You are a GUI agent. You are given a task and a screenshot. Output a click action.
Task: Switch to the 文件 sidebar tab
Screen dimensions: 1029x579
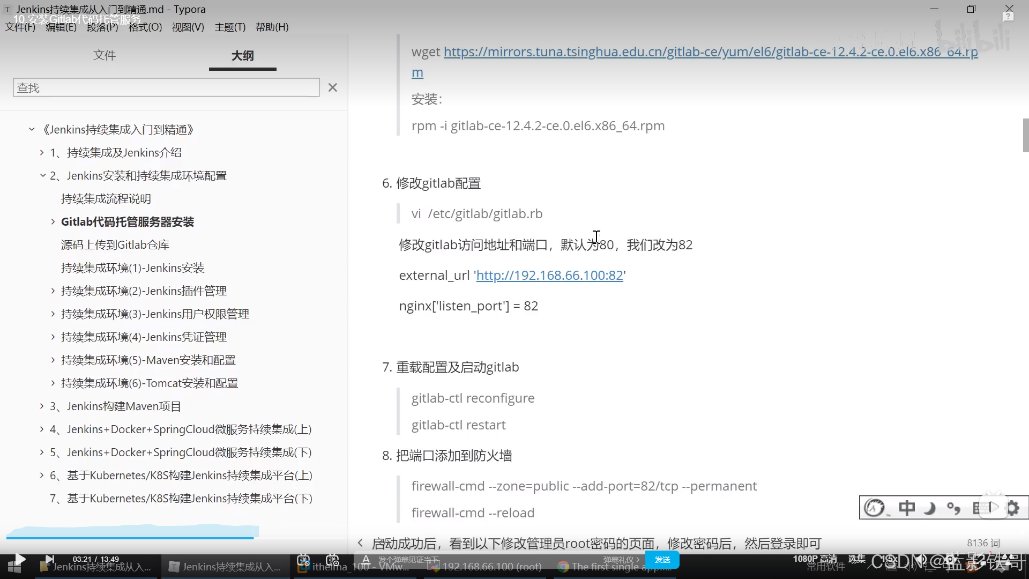tap(105, 55)
